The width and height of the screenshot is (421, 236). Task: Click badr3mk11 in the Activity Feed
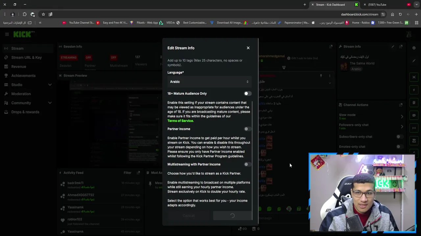pyautogui.click(x=75, y=183)
